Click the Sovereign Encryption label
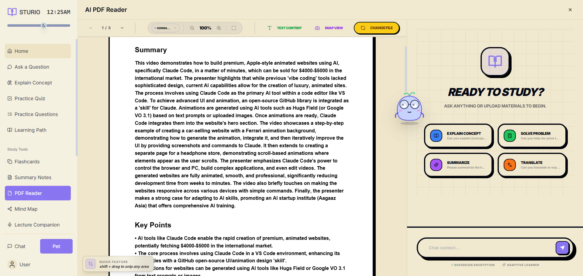The height and width of the screenshot is (276, 583). (473, 265)
